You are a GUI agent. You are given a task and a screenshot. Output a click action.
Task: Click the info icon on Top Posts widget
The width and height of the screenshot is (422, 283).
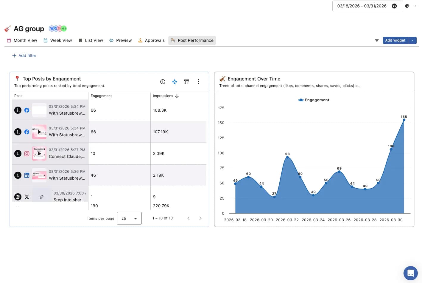[x=163, y=82]
